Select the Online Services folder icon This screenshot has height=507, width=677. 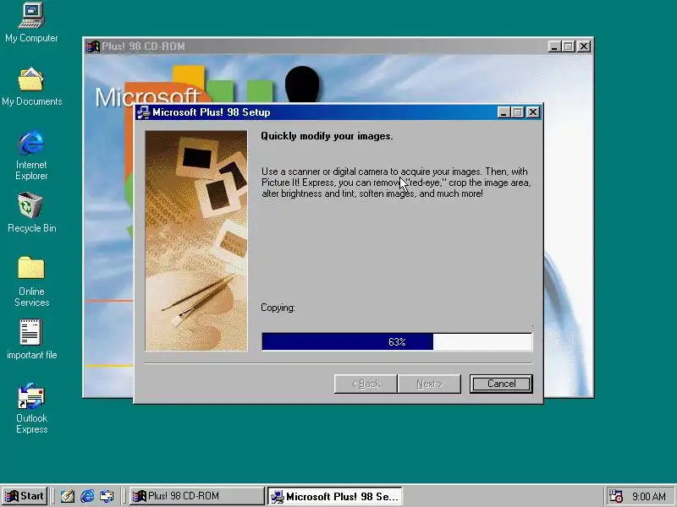tap(31, 281)
